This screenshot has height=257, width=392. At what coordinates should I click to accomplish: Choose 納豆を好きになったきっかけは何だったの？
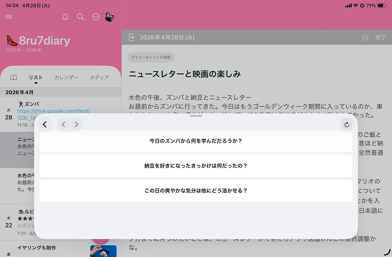click(x=196, y=166)
